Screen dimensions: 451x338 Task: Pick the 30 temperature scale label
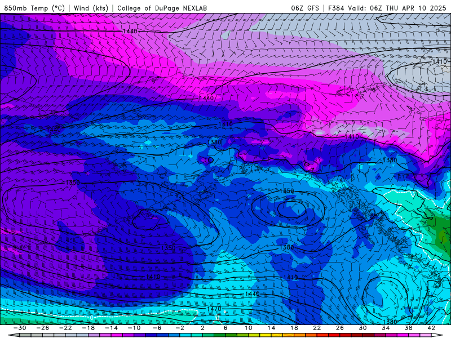[x=362, y=328]
